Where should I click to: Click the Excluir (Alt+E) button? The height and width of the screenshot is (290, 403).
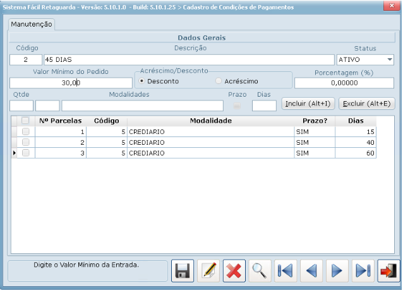point(367,104)
